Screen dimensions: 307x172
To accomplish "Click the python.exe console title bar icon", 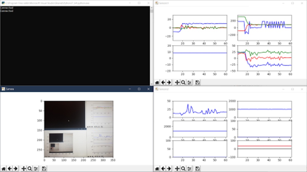I will point(3,3).
